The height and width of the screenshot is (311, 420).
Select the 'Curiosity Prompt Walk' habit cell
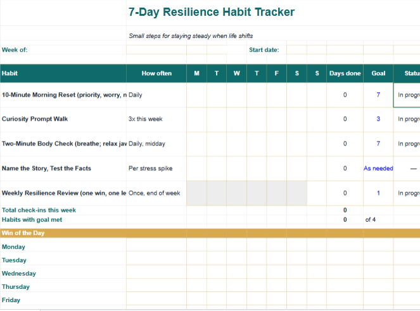click(x=63, y=119)
